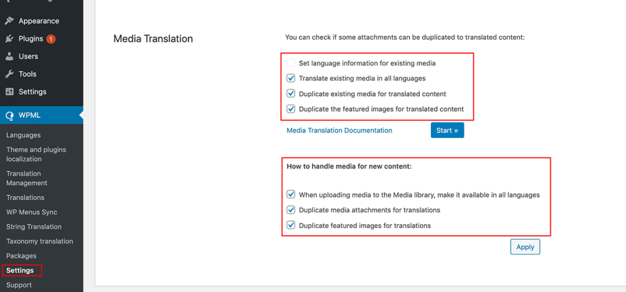Select WP Menus Sync submenu entry
The height and width of the screenshot is (292, 626).
click(x=32, y=212)
